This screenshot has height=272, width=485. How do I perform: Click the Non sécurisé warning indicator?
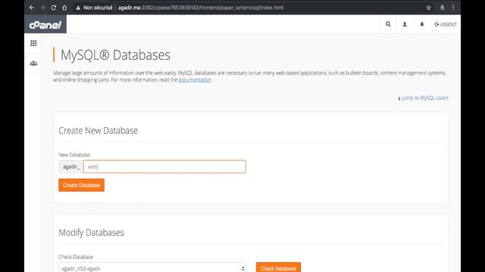point(94,8)
